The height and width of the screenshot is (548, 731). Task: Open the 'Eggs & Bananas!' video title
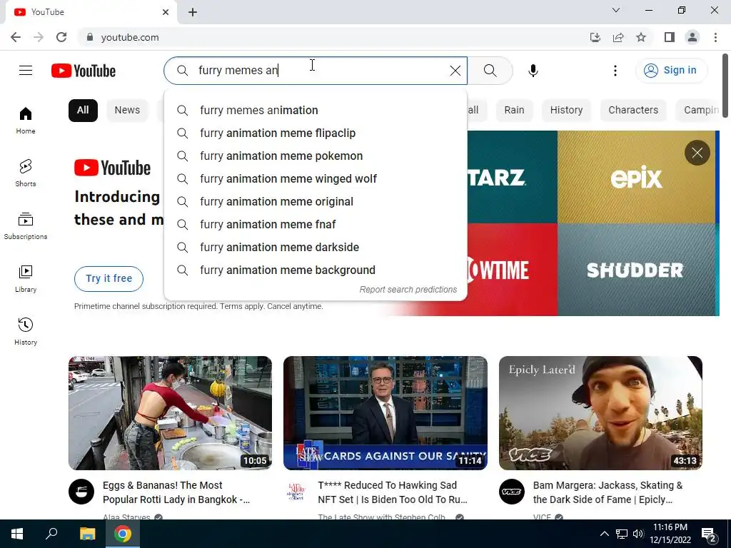coord(177,492)
